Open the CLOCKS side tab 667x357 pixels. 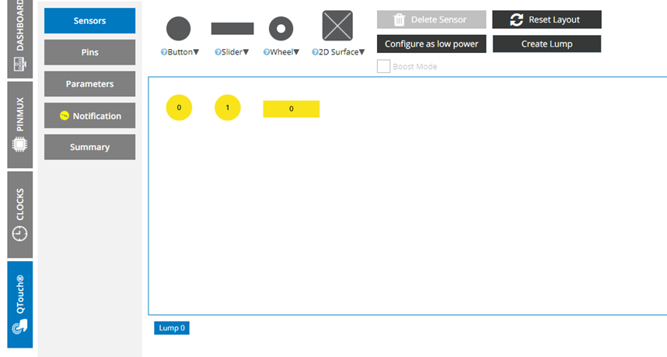[20, 215]
